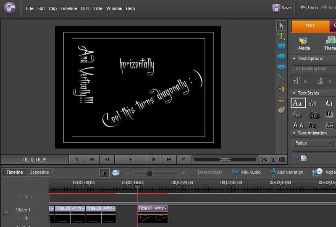Viewport: 336px width, 227px height.
Task: Click the Save disk icon
Action: point(276,8)
